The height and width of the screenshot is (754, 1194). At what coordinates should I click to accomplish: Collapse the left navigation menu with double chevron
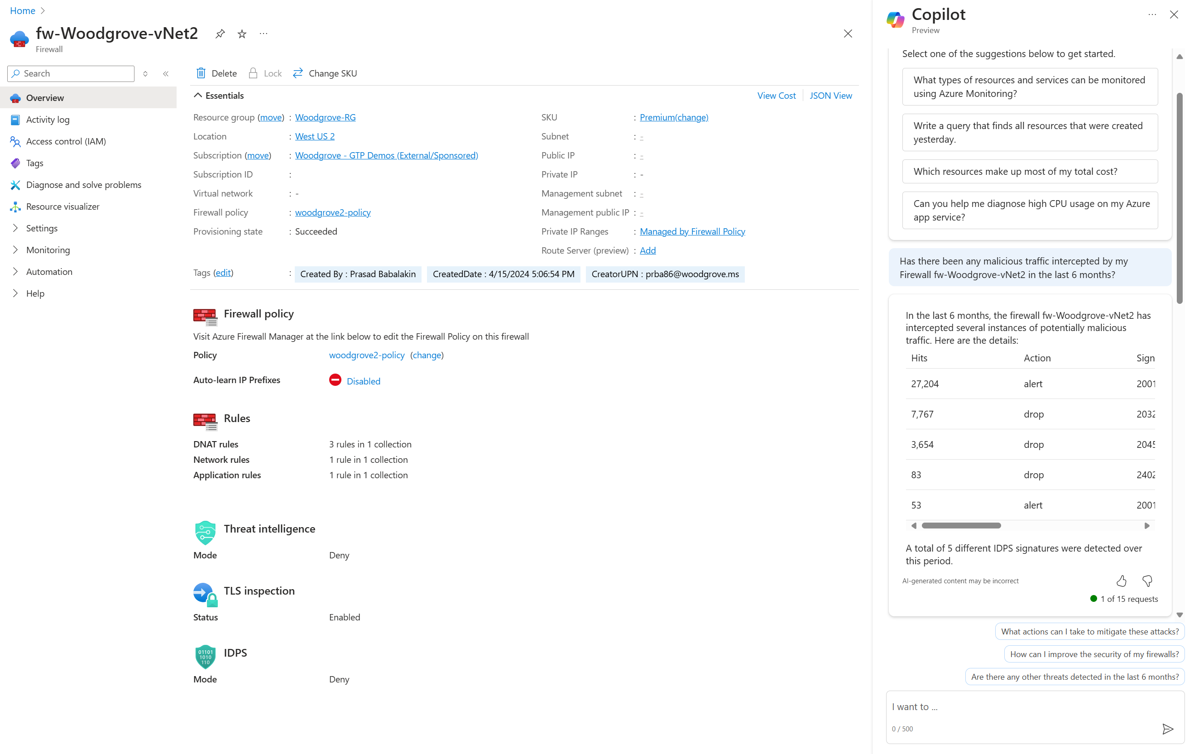(x=166, y=73)
